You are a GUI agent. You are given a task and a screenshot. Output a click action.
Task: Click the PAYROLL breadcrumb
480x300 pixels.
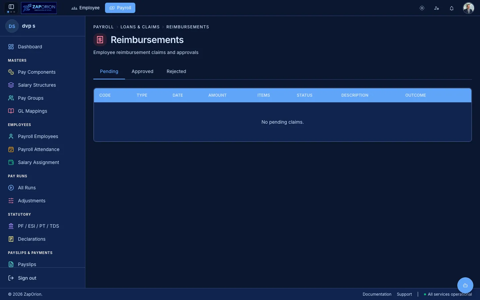[x=103, y=27]
